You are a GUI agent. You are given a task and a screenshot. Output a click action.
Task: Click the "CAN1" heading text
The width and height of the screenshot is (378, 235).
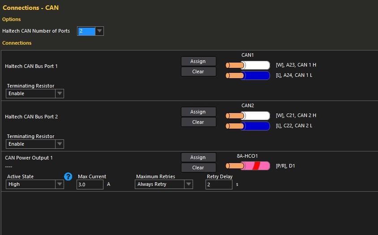point(248,55)
